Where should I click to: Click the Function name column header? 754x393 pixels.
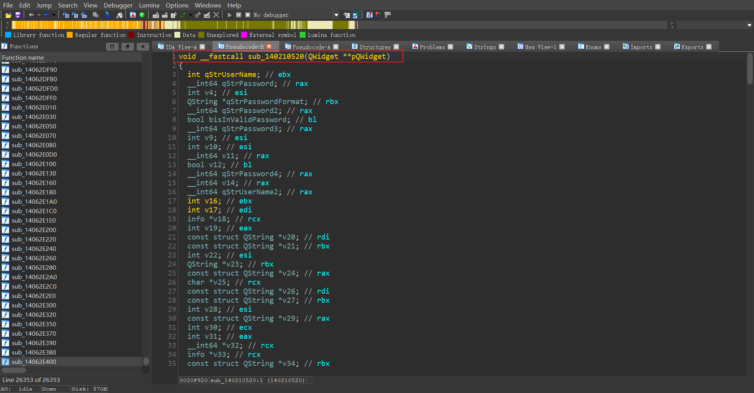pos(23,57)
